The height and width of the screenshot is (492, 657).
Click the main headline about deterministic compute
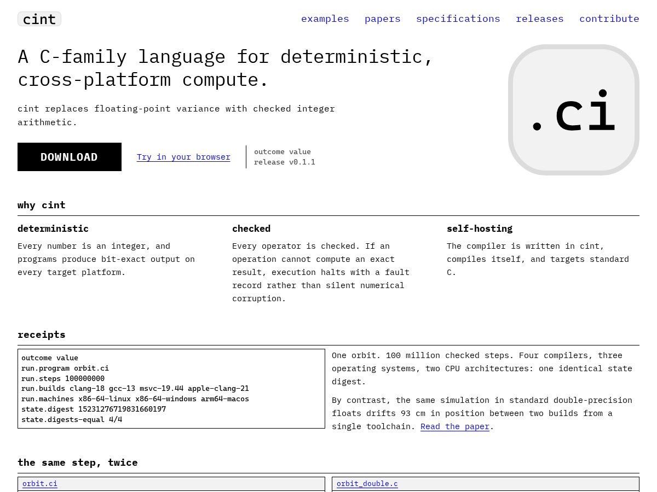click(x=226, y=68)
